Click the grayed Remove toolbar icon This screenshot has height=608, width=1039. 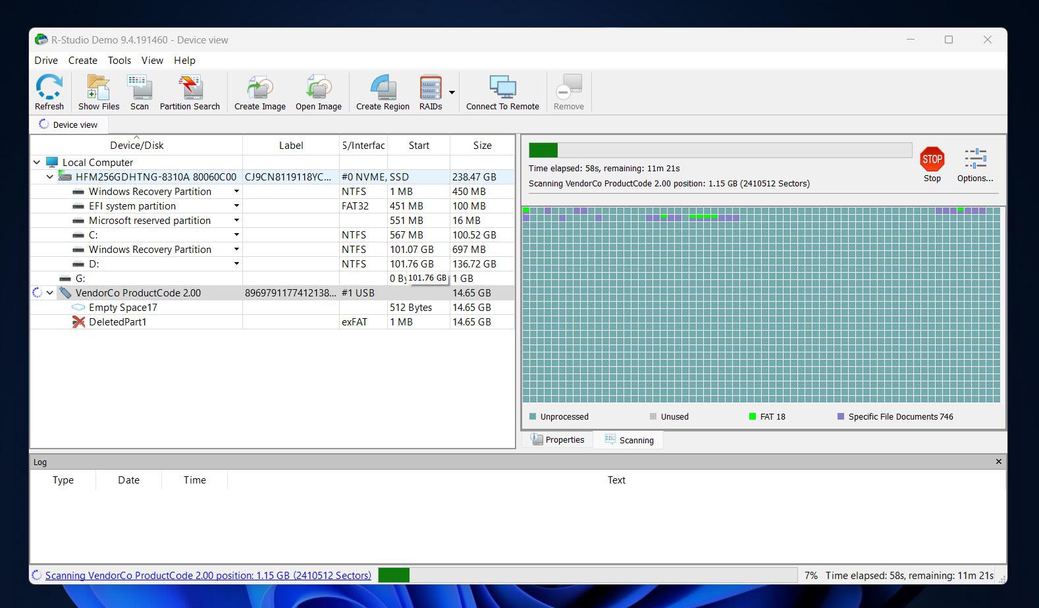[x=569, y=87]
